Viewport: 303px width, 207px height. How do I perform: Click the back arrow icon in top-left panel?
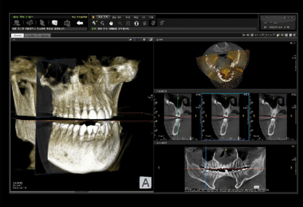[80, 23]
